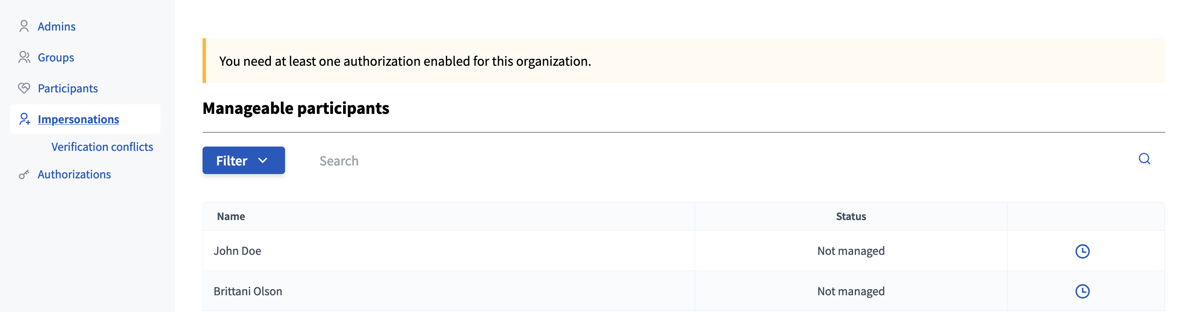Viewport: 1185px width, 312px height.
Task: Open the Authorizations page
Action: coord(74,174)
